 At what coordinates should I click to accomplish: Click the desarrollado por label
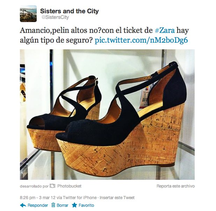pyautogui.click(x=34, y=186)
